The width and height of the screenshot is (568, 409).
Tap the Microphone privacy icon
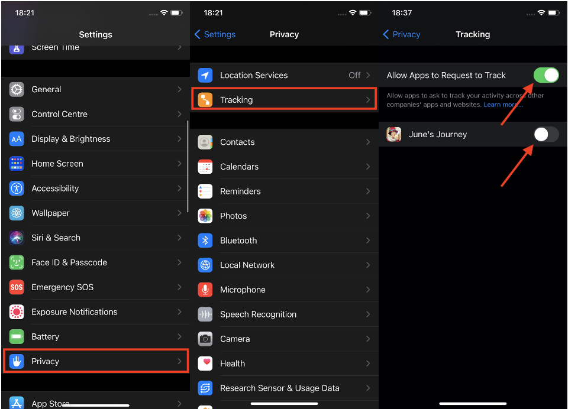(x=205, y=290)
